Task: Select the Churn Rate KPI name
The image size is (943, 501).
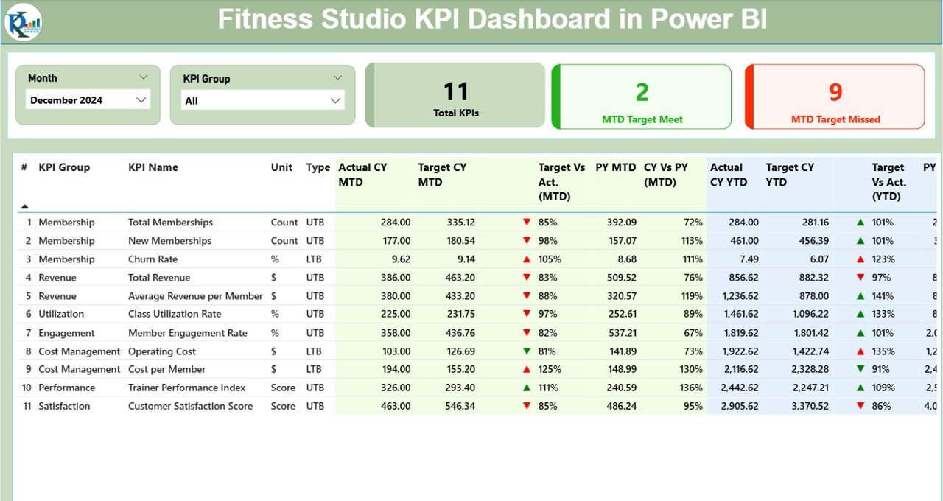Action: coord(153,259)
